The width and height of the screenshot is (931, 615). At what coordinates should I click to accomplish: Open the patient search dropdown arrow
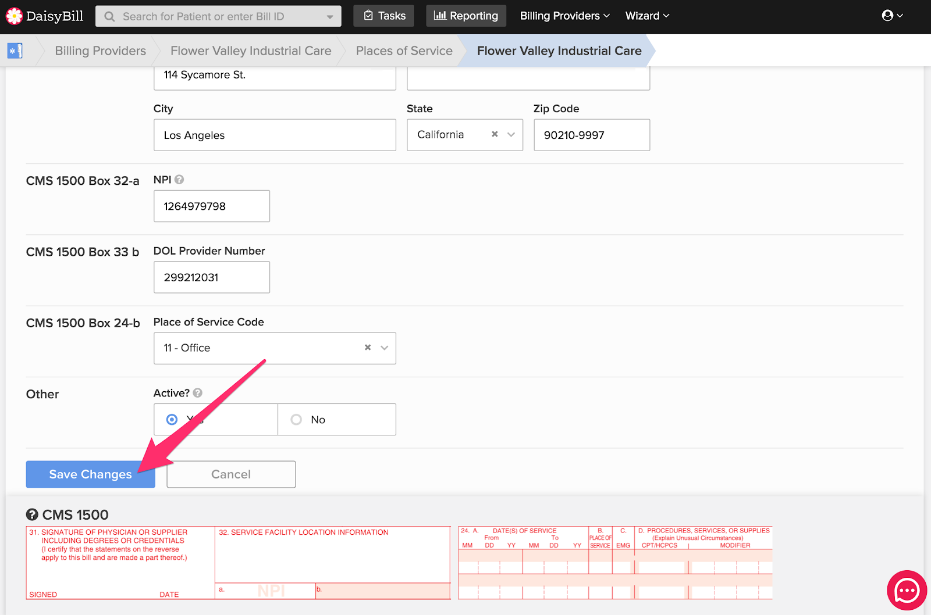coord(330,17)
